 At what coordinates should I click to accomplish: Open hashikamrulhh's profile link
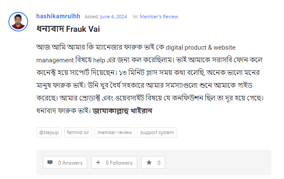pyautogui.click(x=58, y=16)
